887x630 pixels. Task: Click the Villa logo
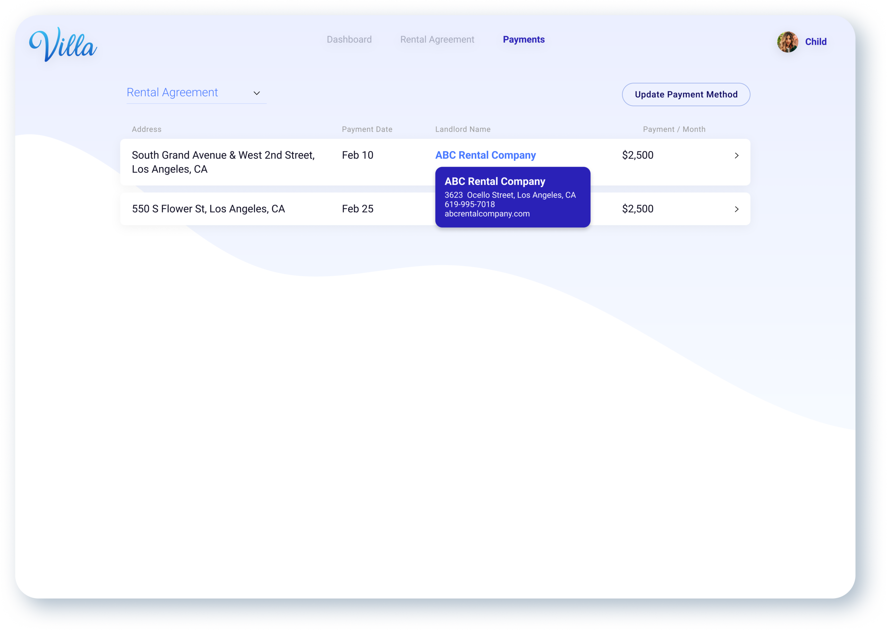click(63, 44)
